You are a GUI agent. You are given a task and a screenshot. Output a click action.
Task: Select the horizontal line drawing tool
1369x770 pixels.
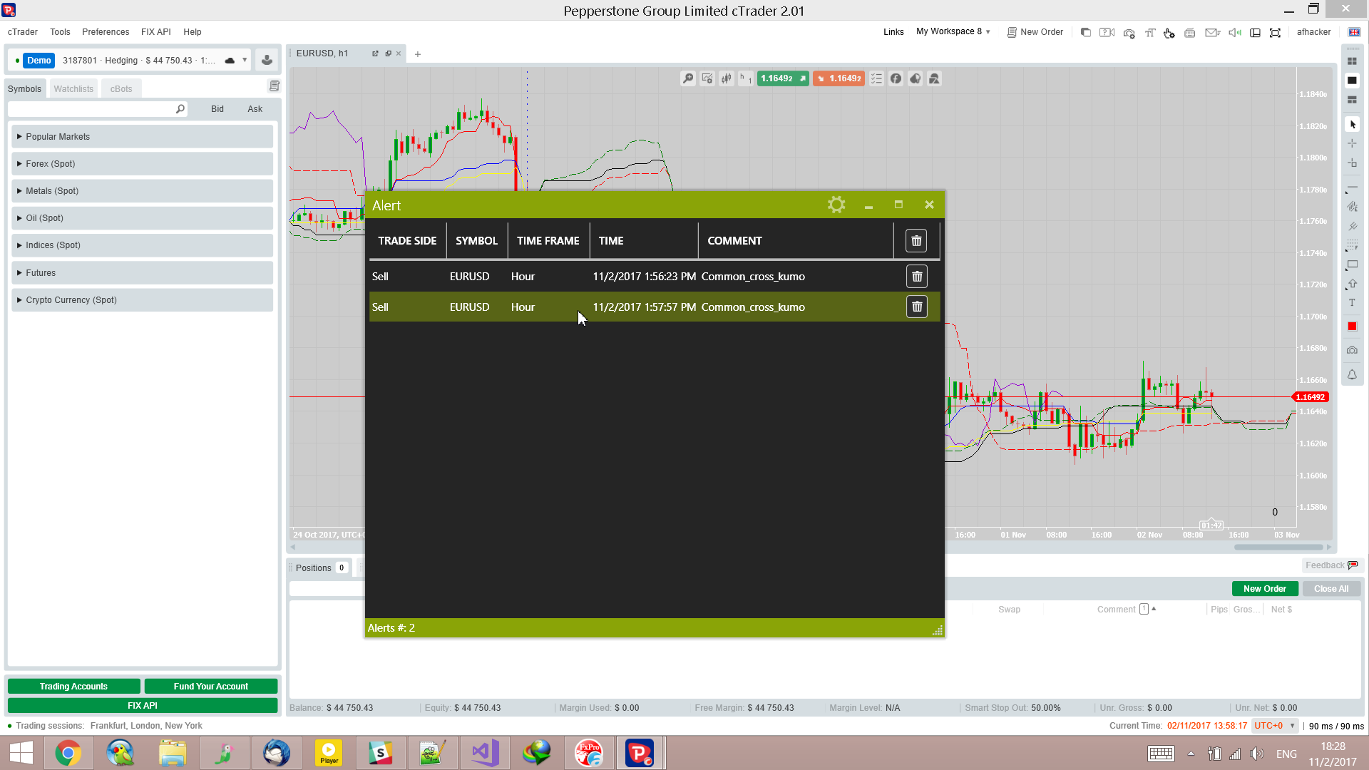[x=1352, y=188]
